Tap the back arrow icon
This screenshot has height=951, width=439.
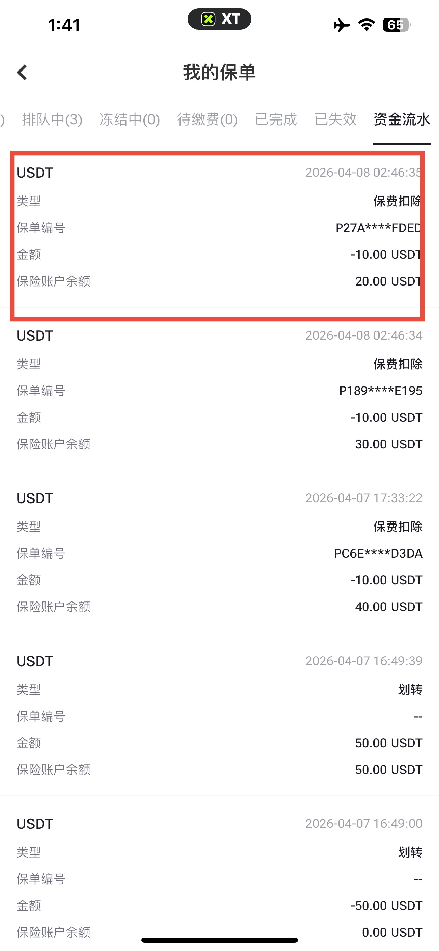22,72
